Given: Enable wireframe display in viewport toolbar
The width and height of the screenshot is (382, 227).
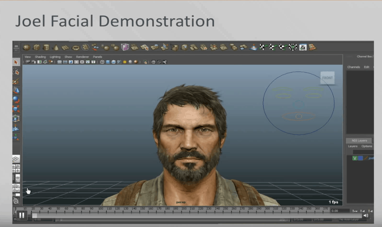Looking at the screenshot, I should click(102, 62).
